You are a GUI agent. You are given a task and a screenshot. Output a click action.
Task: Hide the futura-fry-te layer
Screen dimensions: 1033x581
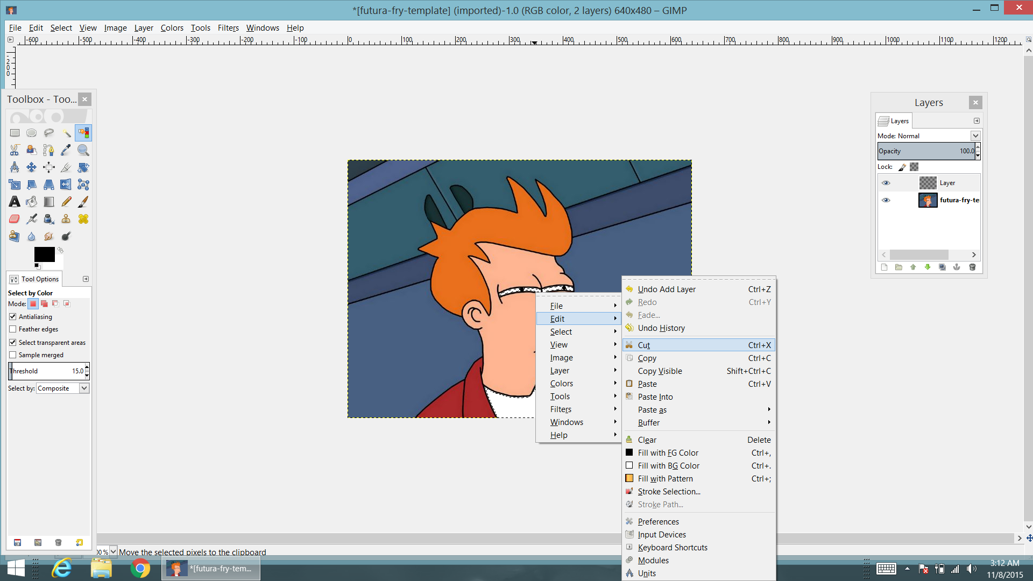[886, 200]
